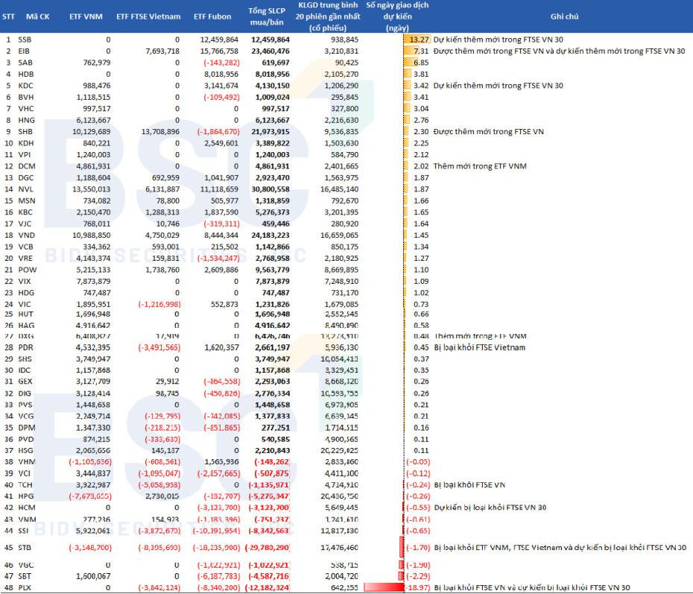
Task: Click the 'Mã CK' column header
Action: (x=37, y=17)
